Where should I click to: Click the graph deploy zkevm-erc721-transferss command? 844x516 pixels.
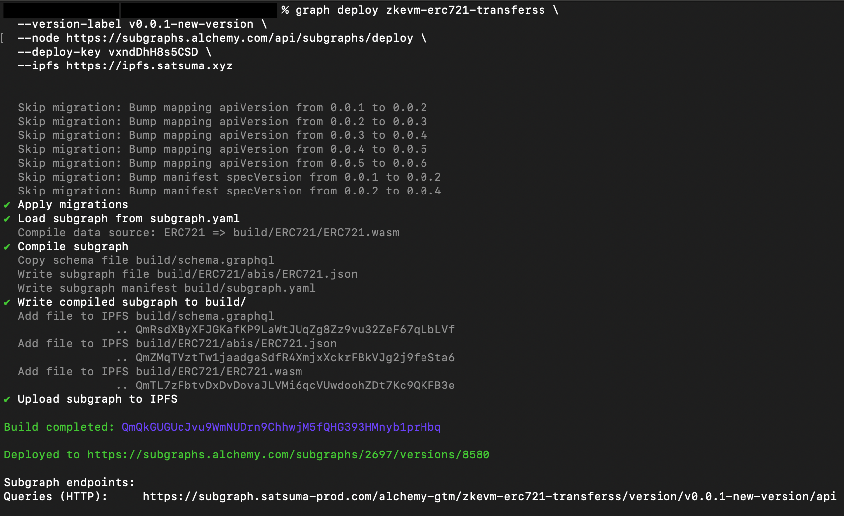click(x=420, y=10)
